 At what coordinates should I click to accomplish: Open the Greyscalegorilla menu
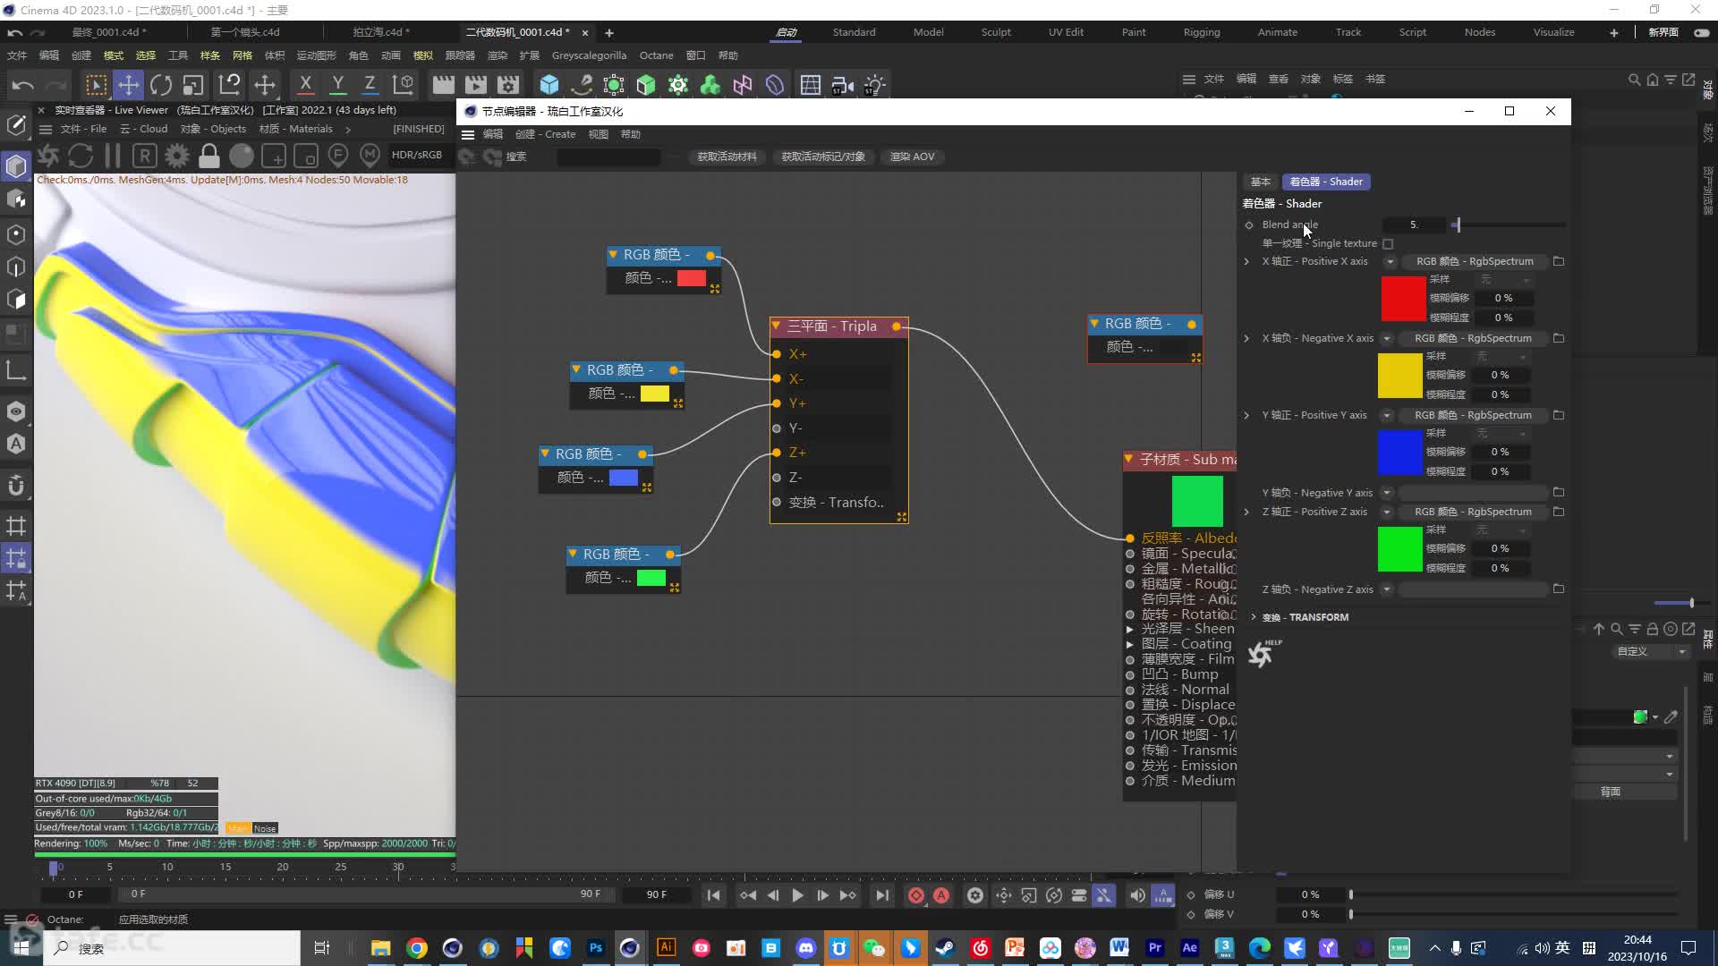(589, 55)
